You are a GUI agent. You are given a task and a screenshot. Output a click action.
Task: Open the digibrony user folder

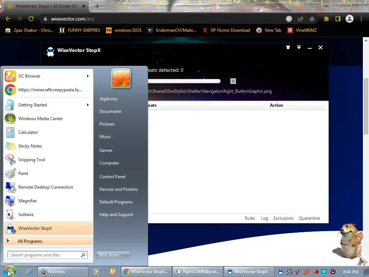click(x=108, y=99)
